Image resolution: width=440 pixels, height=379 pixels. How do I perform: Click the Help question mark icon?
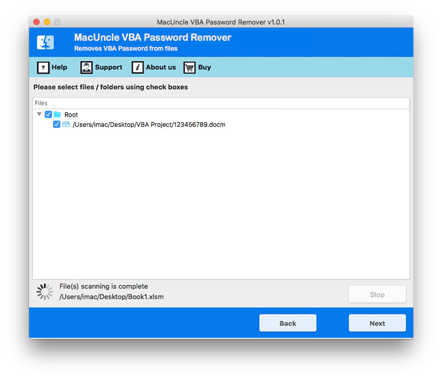click(x=43, y=68)
